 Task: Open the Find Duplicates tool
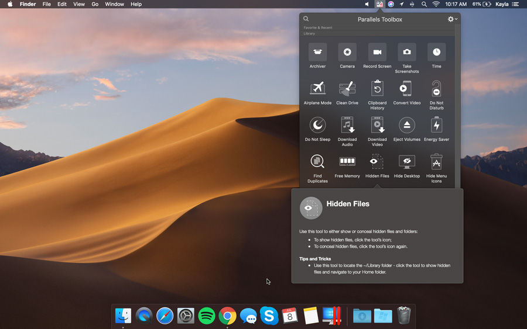(317, 168)
